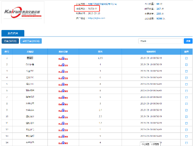Click the Baidu logo in row 5

[63, 84]
